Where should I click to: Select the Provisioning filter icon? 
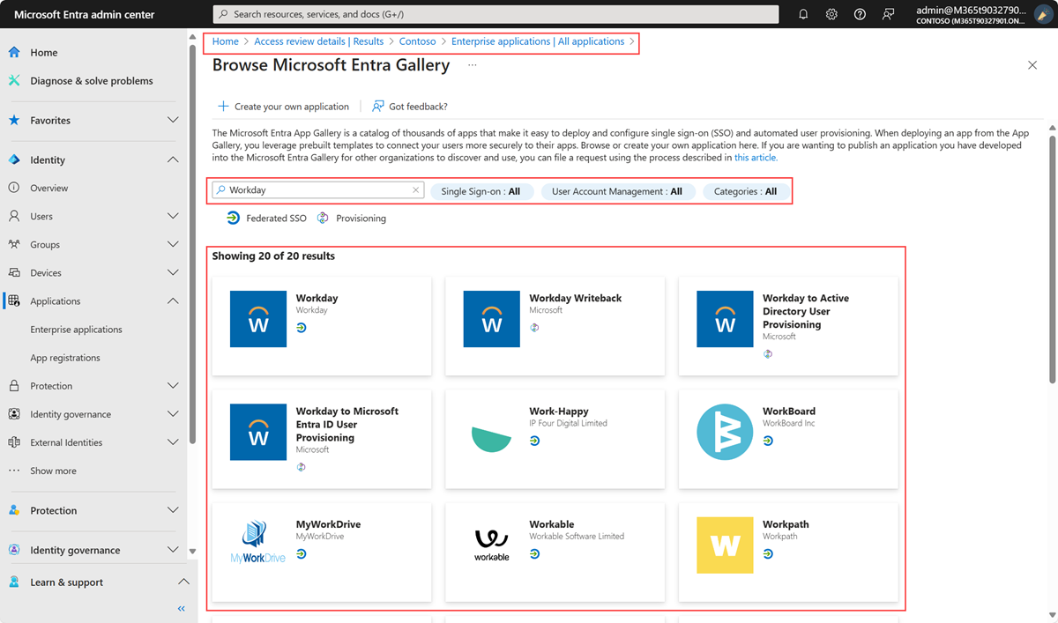tap(323, 218)
